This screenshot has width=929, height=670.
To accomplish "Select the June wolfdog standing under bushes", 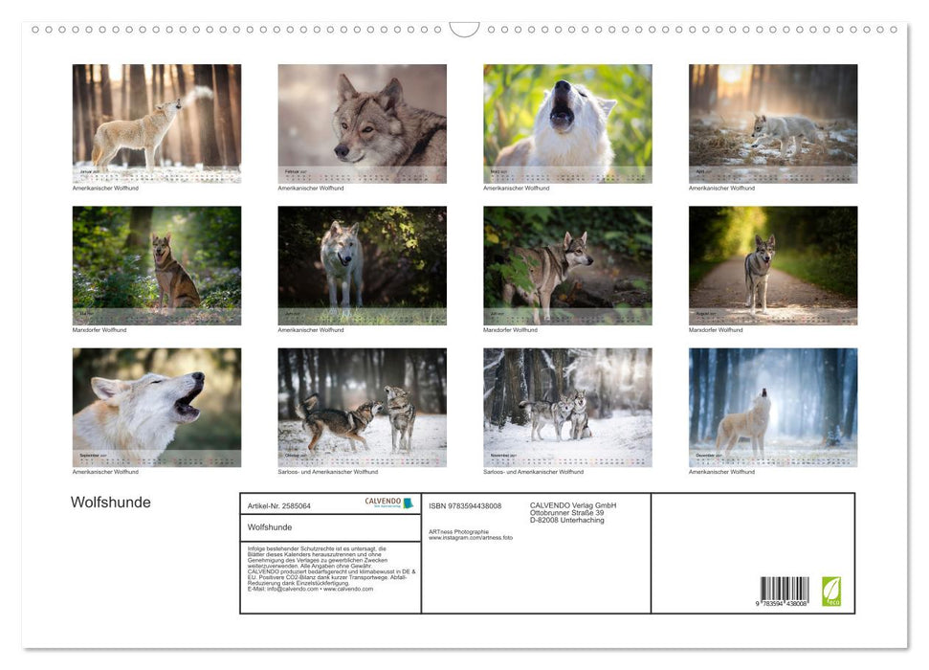I will pos(362,265).
